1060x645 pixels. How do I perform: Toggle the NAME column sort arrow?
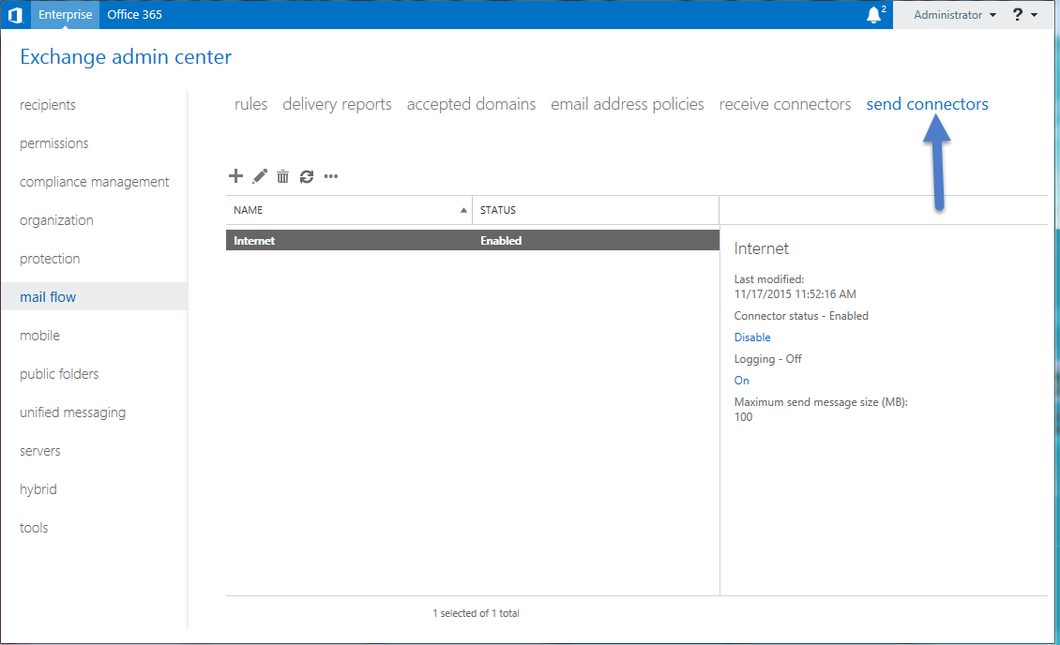click(x=463, y=210)
